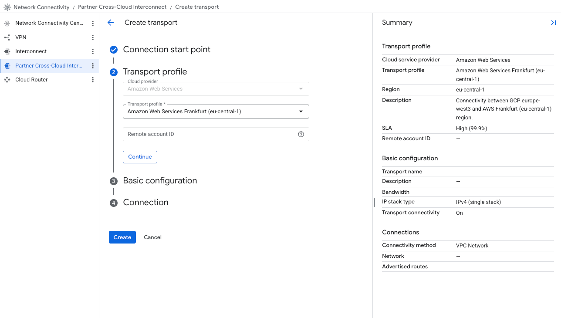Click the Cancel button
The height and width of the screenshot is (318, 561).
coord(152,237)
